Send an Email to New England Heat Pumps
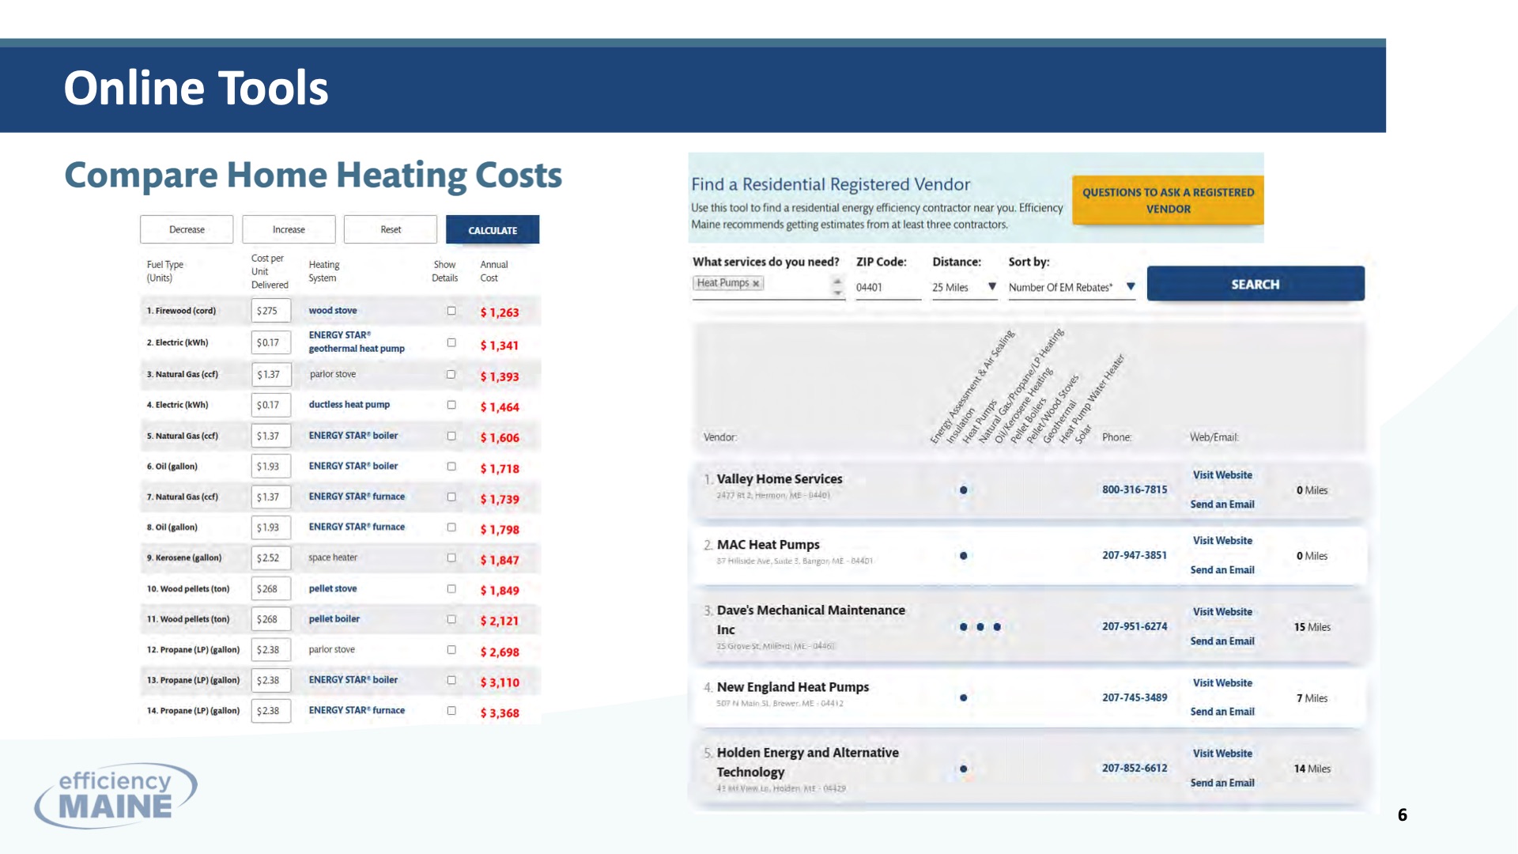Screen dimensions: 1518x854 click(x=1222, y=712)
